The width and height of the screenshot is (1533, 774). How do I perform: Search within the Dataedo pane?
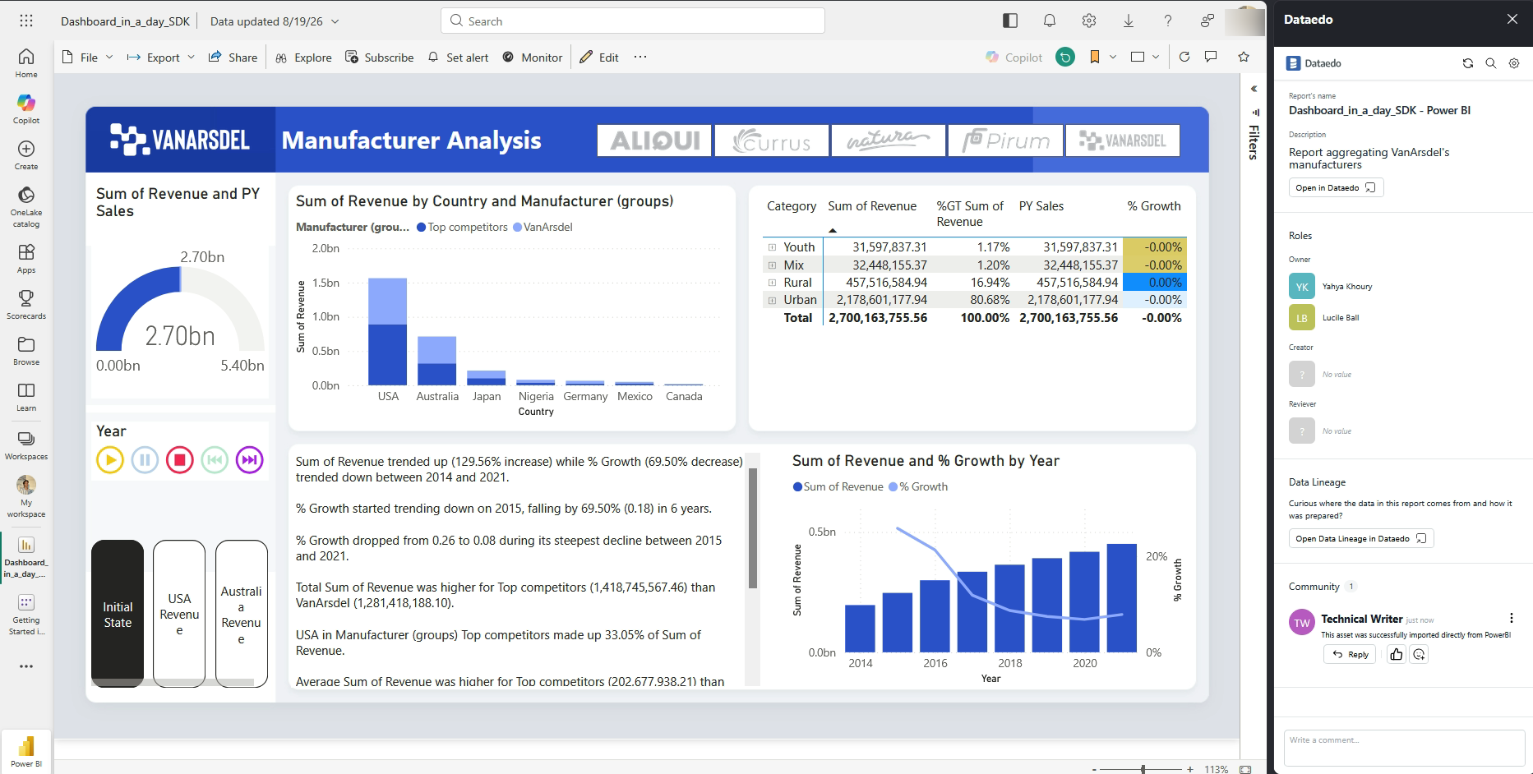(1491, 63)
